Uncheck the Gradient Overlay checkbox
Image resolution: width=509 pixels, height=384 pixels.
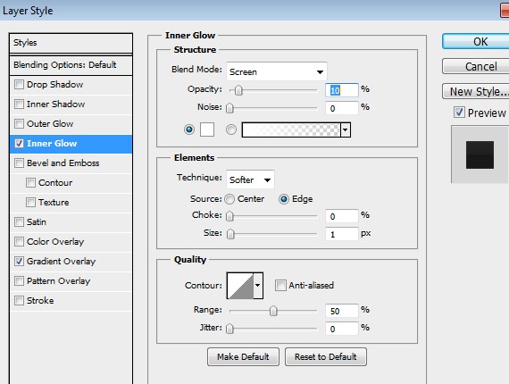tap(19, 262)
